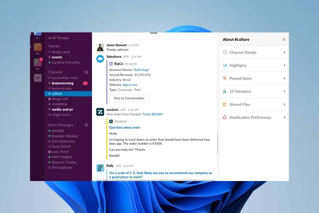Open the Question about order link
Screen dimensions: 319x213
[125, 127]
